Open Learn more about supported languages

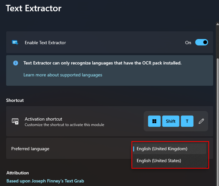(x=63, y=75)
